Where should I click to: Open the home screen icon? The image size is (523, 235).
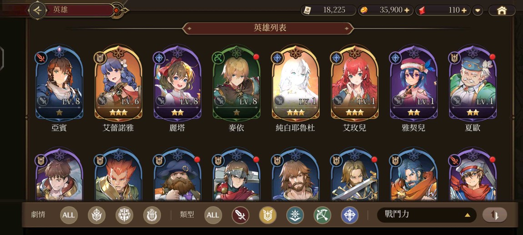point(502,10)
